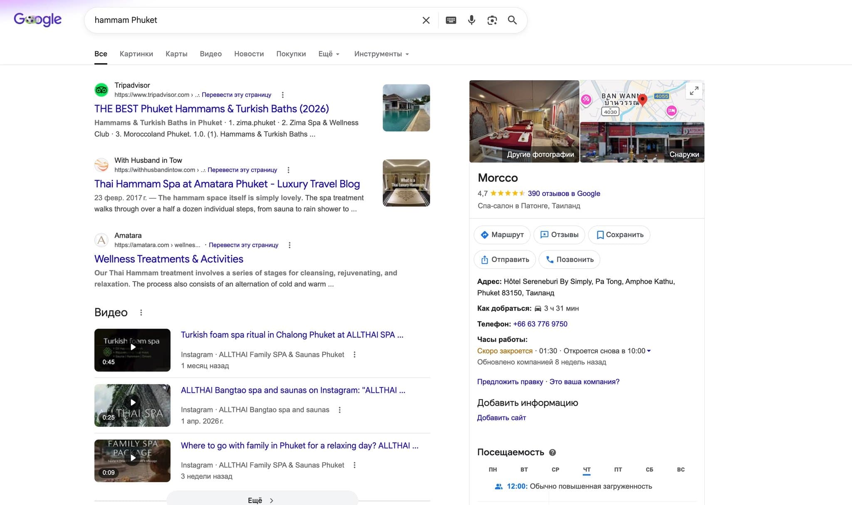
Task: Switch to the Покупки tab
Action: (x=291, y=54)
